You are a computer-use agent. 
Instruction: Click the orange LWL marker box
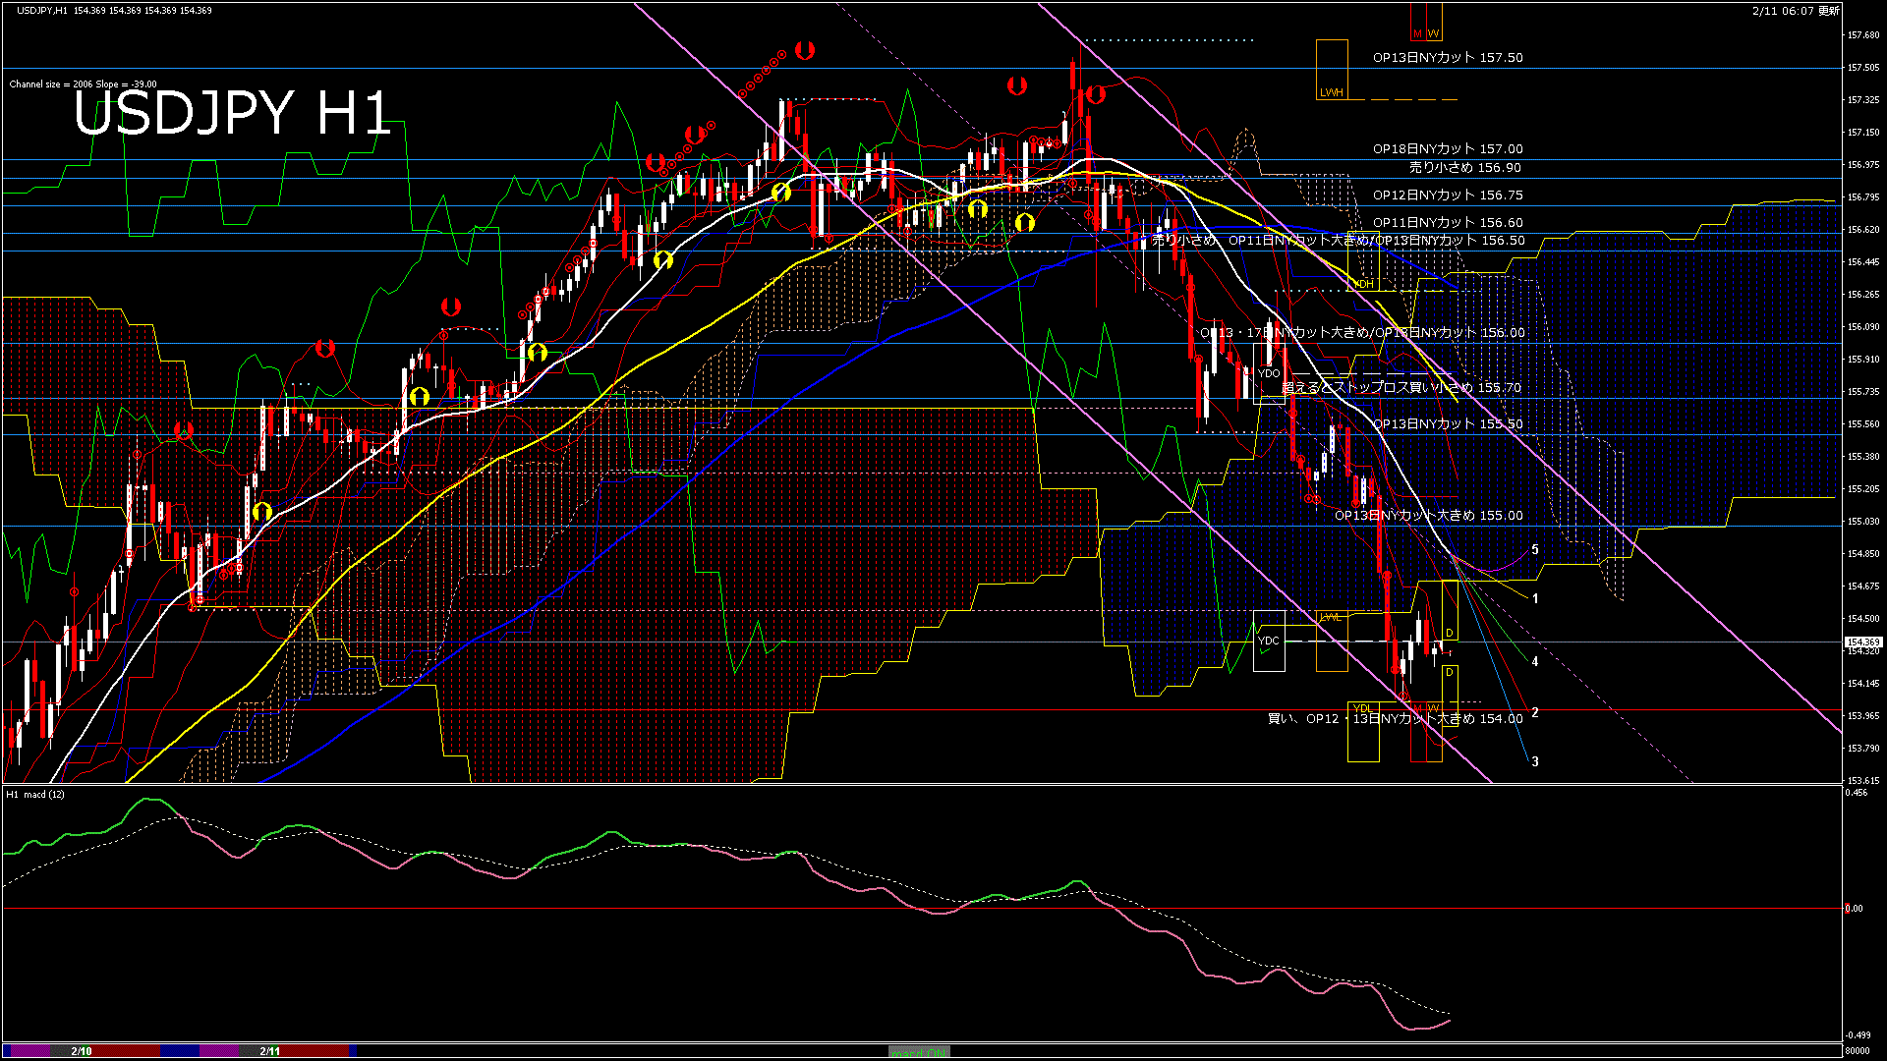coord(1332,641)
